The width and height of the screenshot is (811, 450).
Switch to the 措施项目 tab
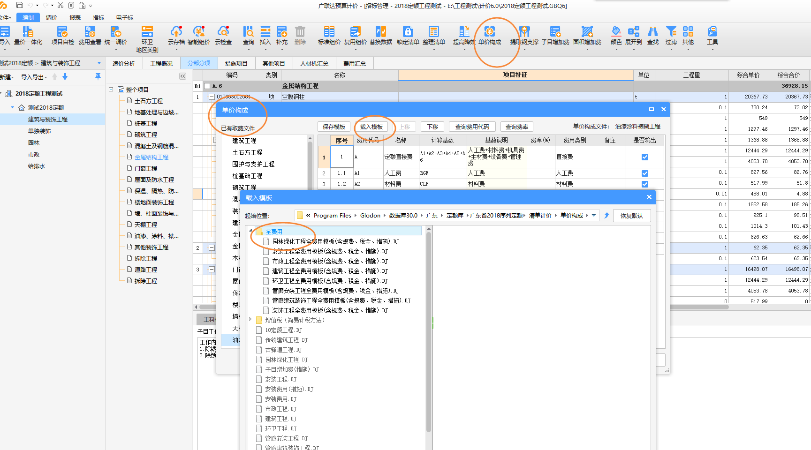pos(236,63)
